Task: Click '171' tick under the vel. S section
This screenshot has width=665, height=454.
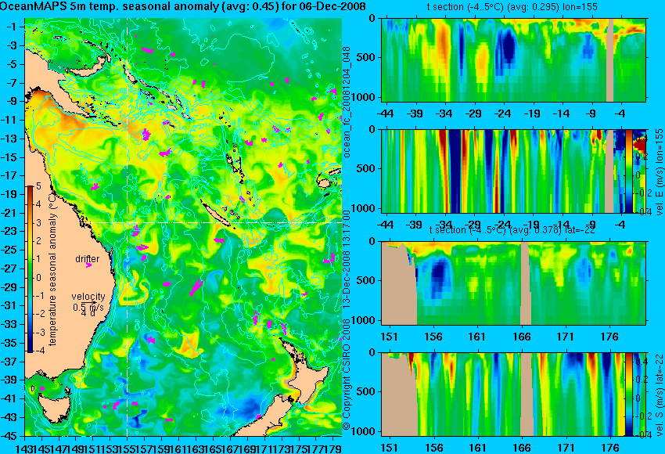Action: 566,448
